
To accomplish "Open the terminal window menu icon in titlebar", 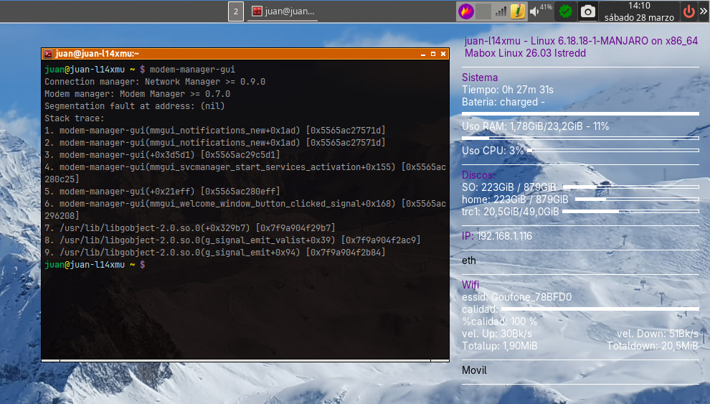I will click(x=48, y=54).
